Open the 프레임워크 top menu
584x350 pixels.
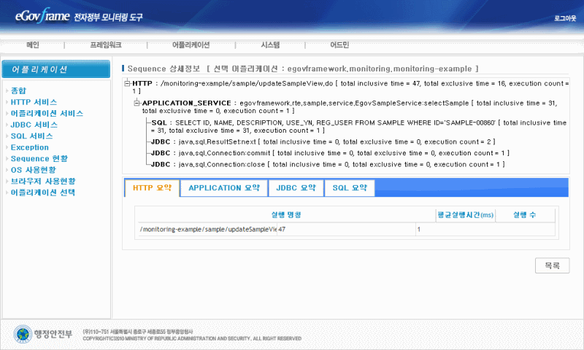coord(107,44)
